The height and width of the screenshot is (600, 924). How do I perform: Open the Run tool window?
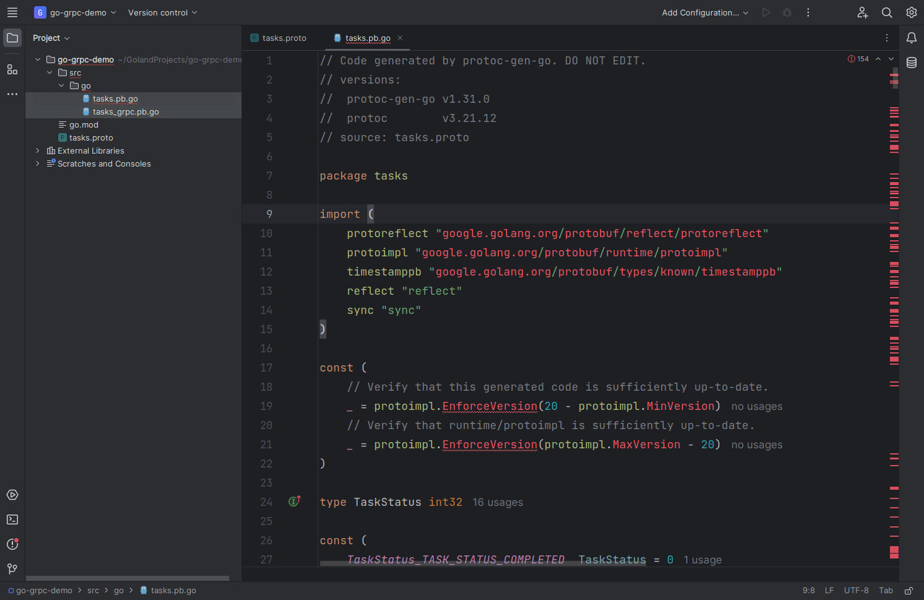click(x=12, y=495)
